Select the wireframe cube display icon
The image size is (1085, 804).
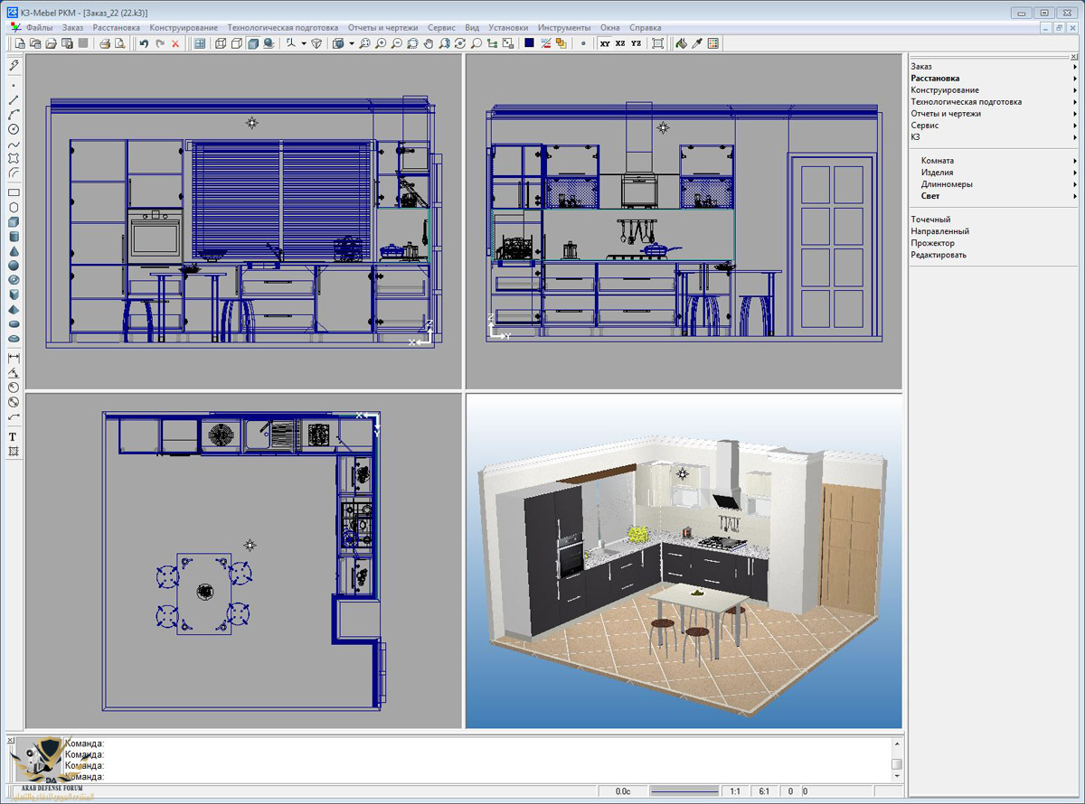pyautogui.click(x=221, y=42)
